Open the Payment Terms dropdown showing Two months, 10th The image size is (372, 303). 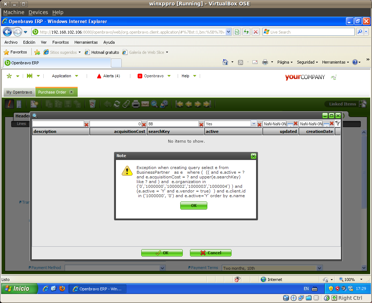[x=319, y=268]
